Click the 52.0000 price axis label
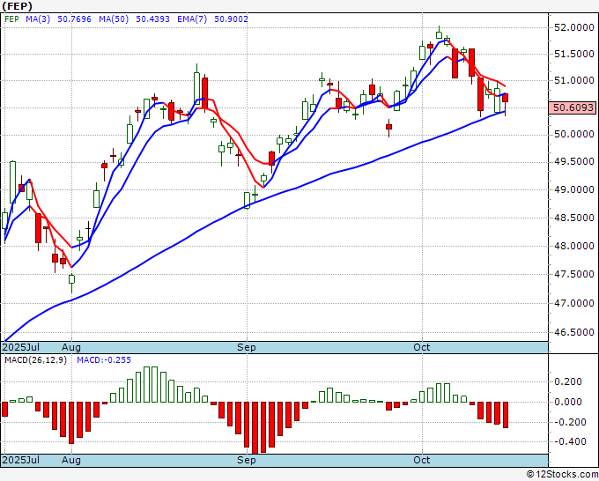This screenshot has width=599, height=481. 574,27
